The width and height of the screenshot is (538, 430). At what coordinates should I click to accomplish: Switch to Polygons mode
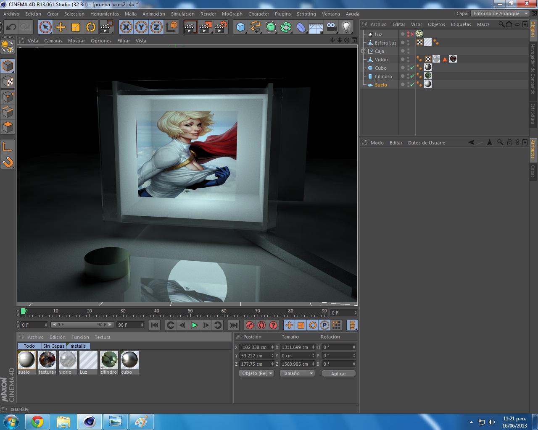8,127
